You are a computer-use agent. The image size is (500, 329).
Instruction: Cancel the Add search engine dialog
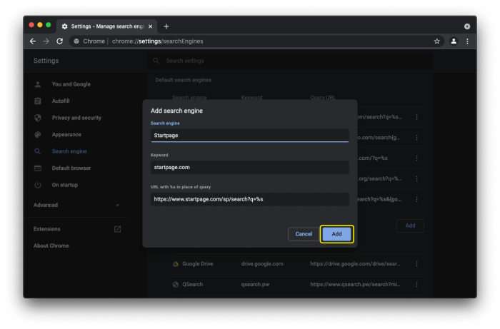point(304,234)
